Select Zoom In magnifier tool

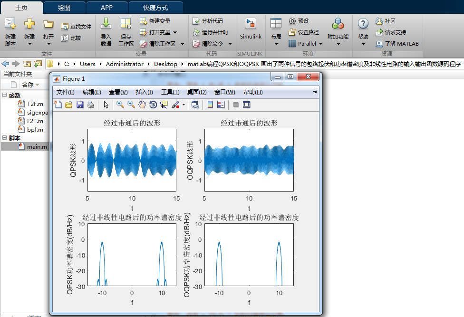coord(120,105)
